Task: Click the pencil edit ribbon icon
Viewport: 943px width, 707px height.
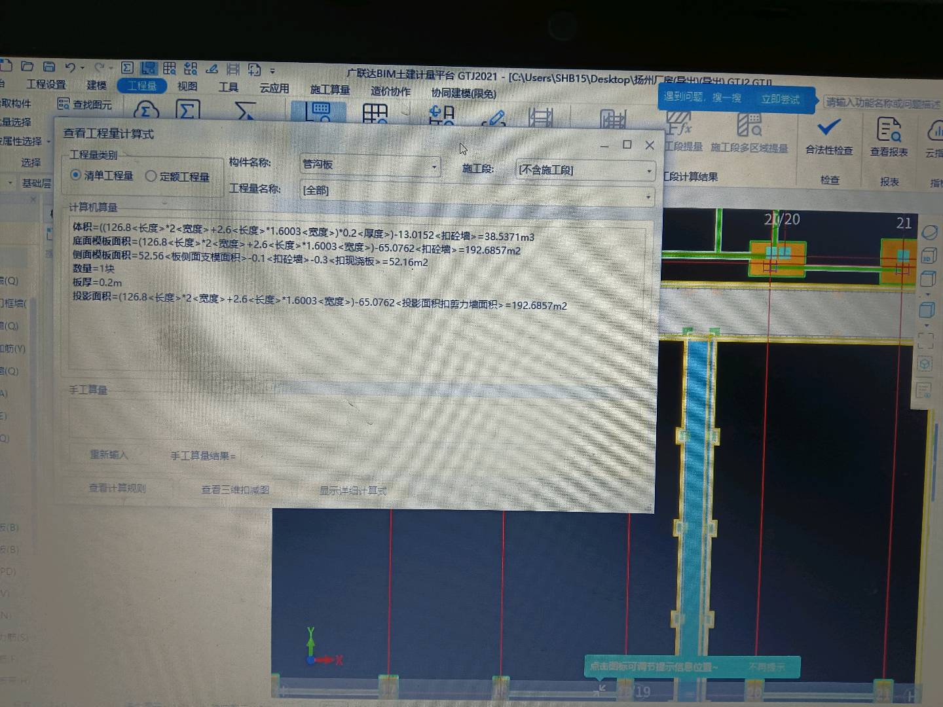Action: [494, 118]
